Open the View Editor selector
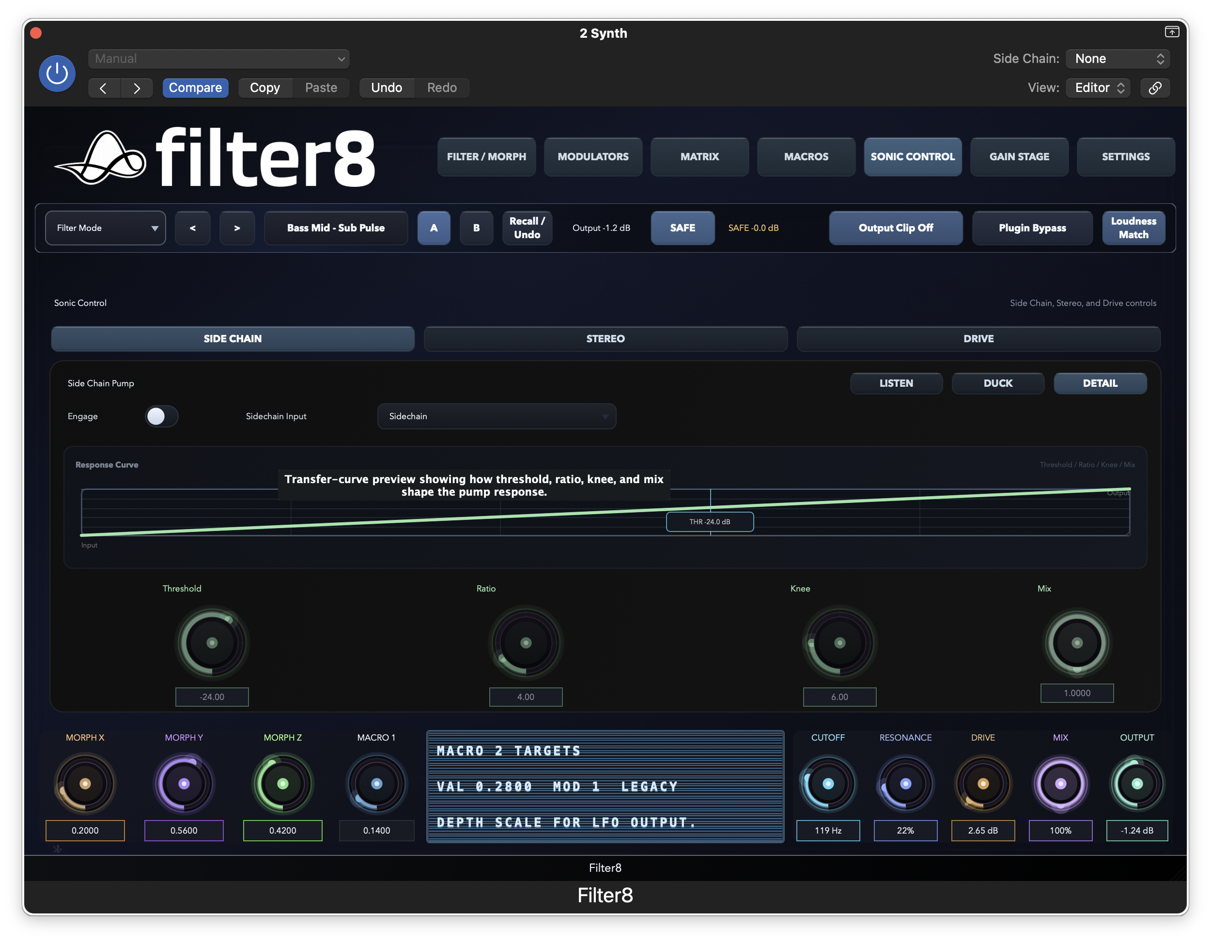 coord(1098,88)
